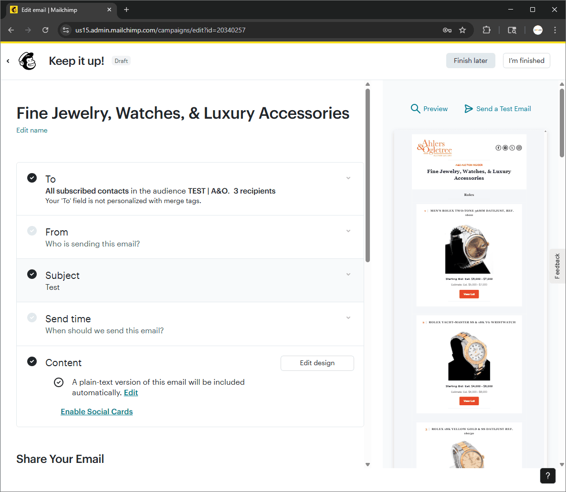Viewport: 566px width, 492px height.
Task: Click the browser back arrow
Action: 11,30
